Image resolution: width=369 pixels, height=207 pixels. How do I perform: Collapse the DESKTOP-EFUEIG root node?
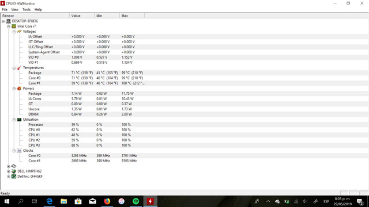tap(3, 21)
